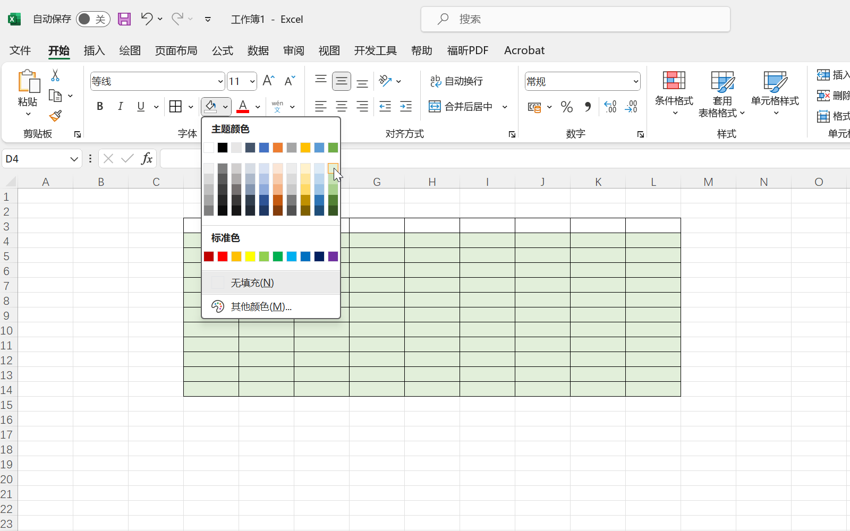Click the phonetic guide wén icon

277,106
